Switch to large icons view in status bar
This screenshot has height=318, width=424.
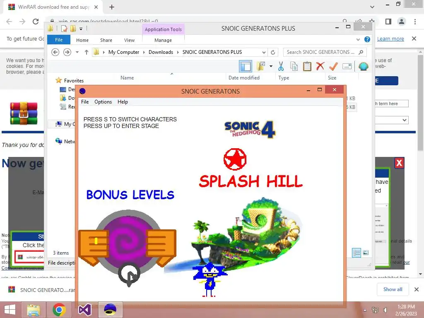pos(366,253)
